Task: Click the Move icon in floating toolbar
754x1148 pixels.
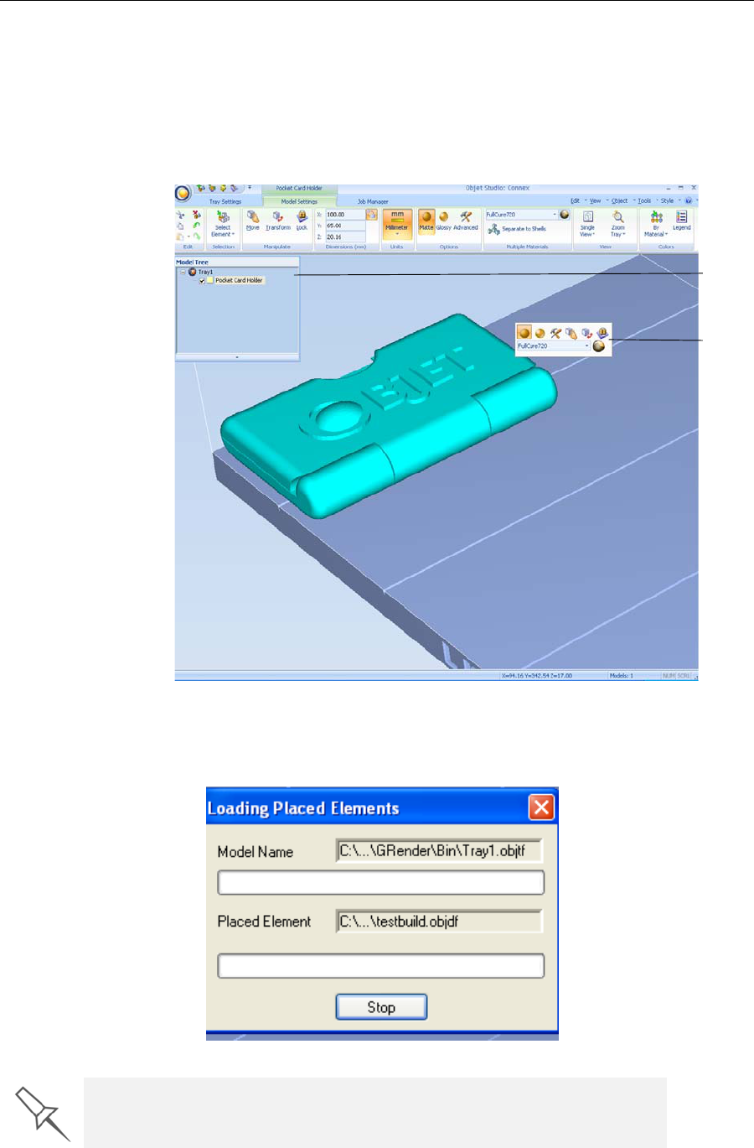Action: 571,333
